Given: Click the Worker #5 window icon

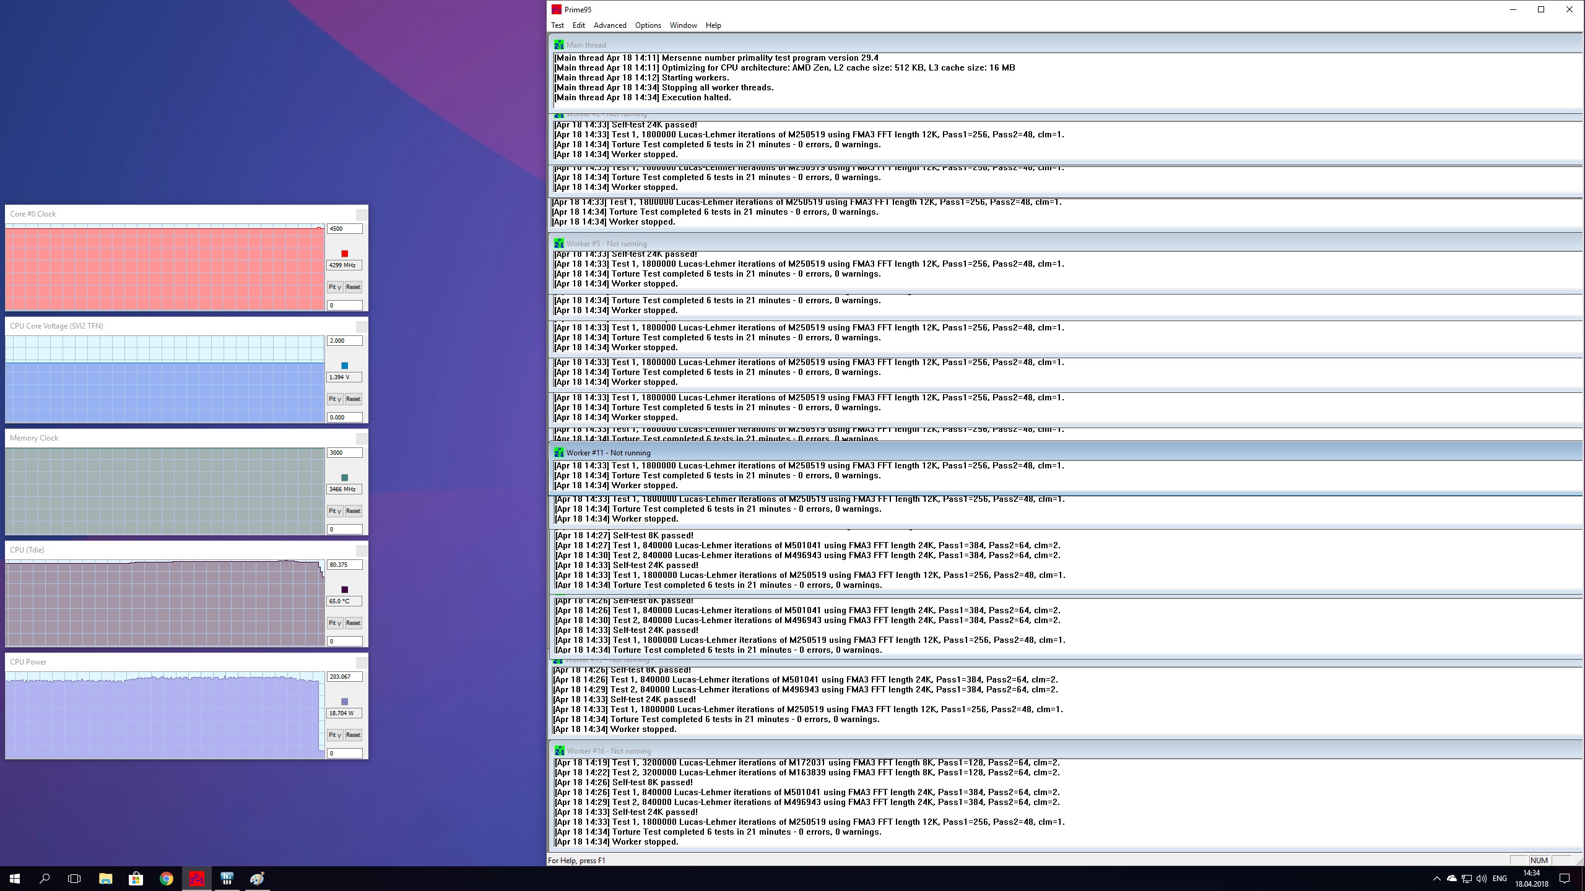Looking at the screenshot, I should [559, 243].
